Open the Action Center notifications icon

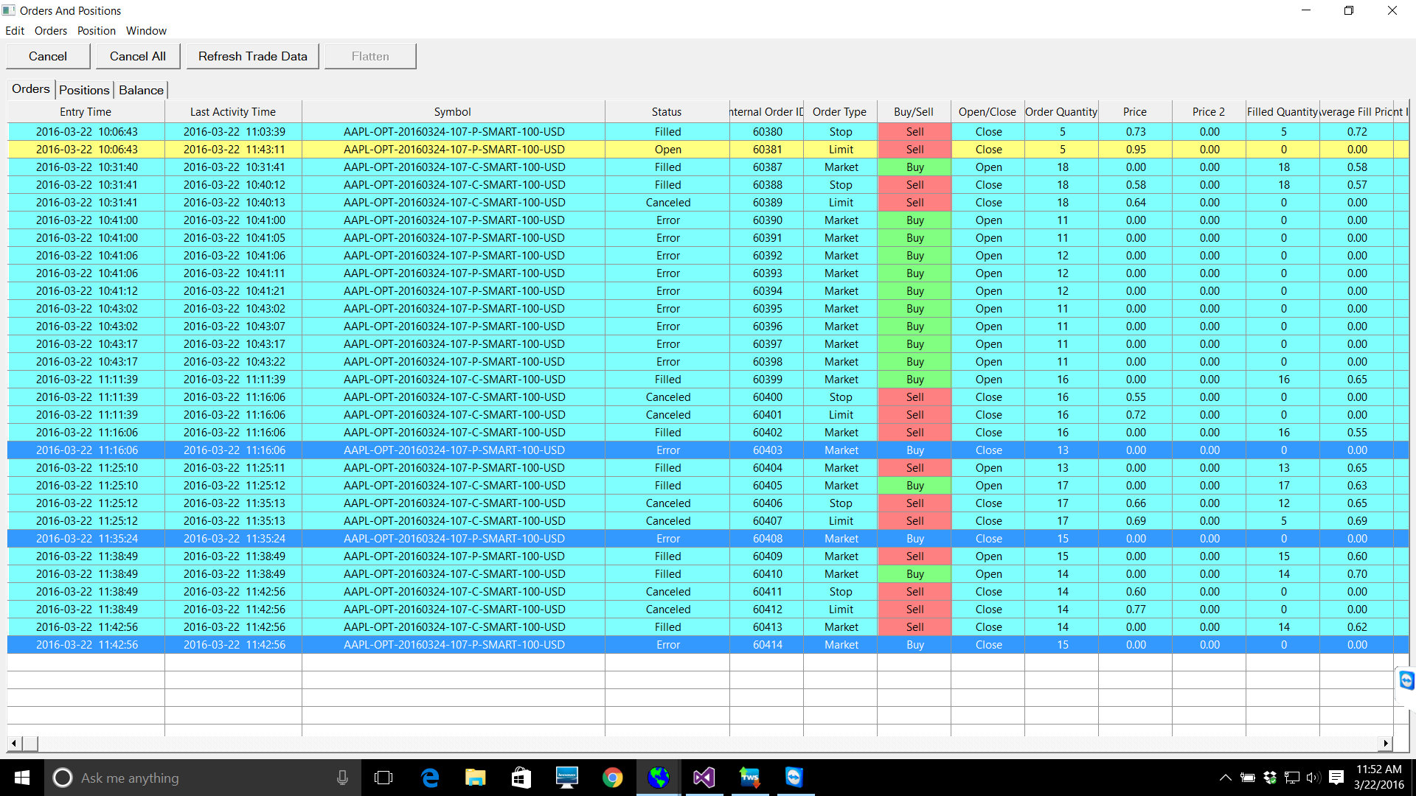pos(1336,778)
